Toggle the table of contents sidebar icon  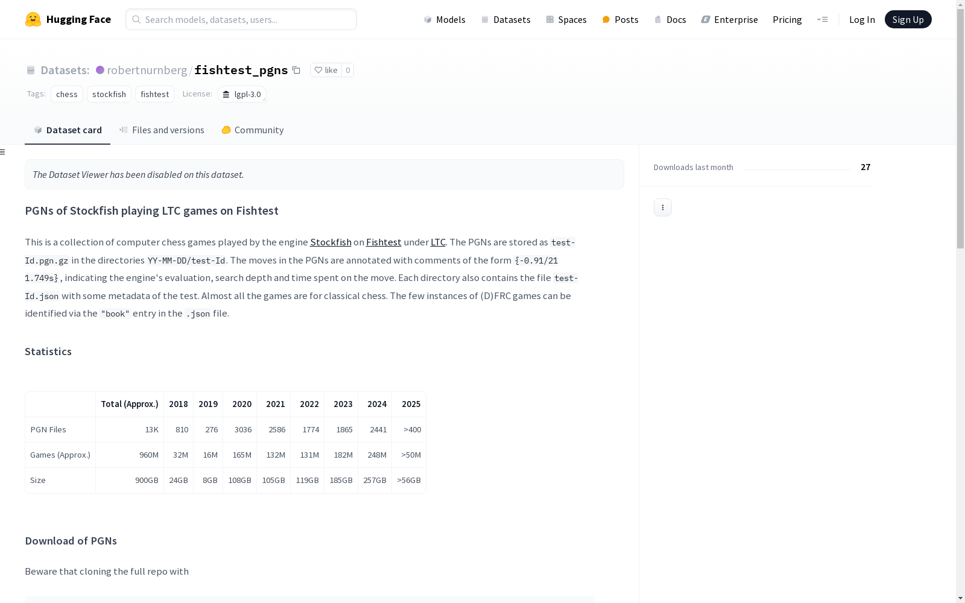pyautogui.click(x=3, y=152)
